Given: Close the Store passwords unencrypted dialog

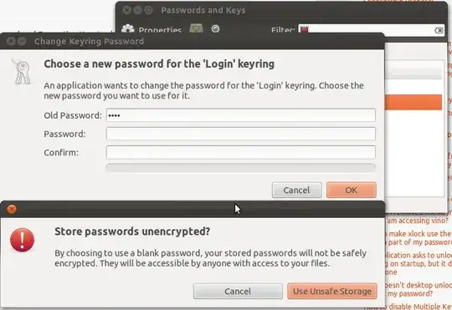Looking at the screenshot, I should (x=12, y=209).
